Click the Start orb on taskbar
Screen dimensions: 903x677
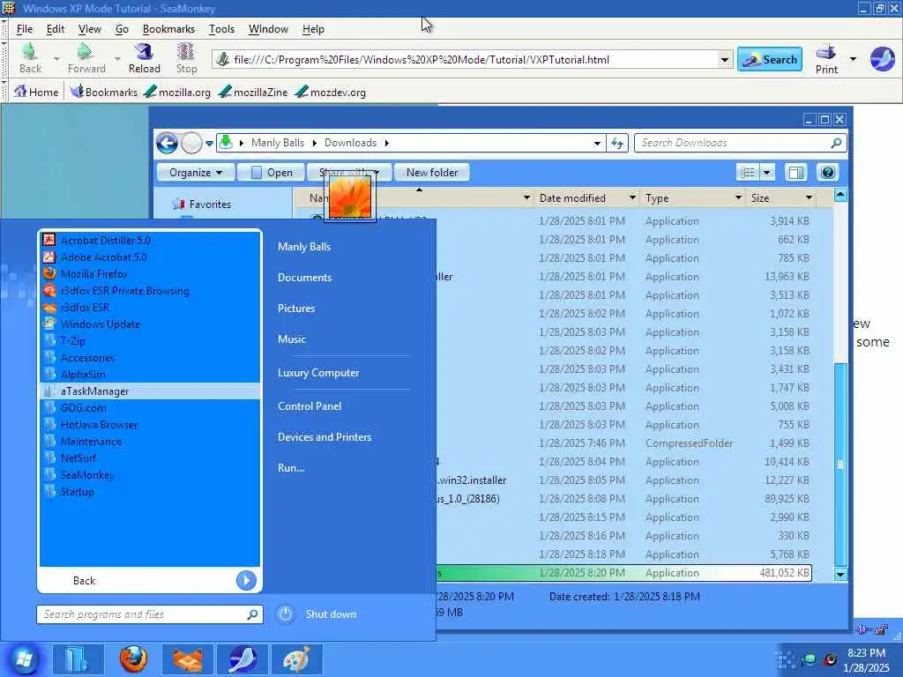pyautogui.click(x=24, y=659)
